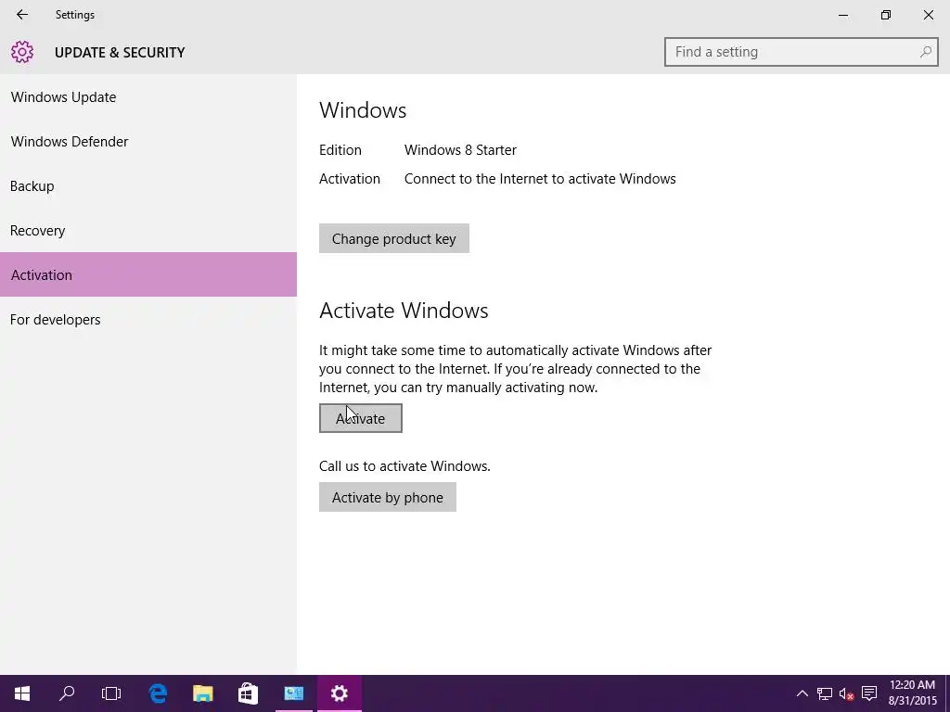The image size is (950, 712).
Task: Click the Activate button
Action: [361, 418]
